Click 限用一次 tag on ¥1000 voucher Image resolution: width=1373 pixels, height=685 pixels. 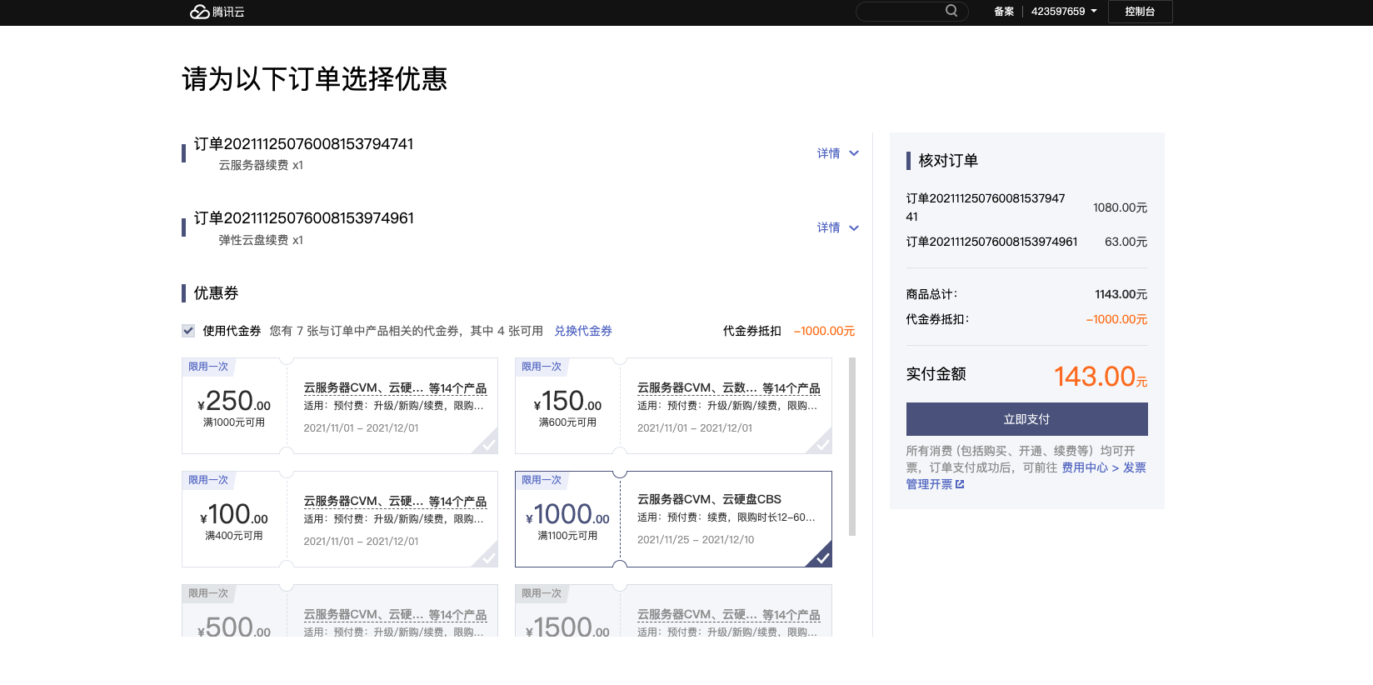[542, 480]
